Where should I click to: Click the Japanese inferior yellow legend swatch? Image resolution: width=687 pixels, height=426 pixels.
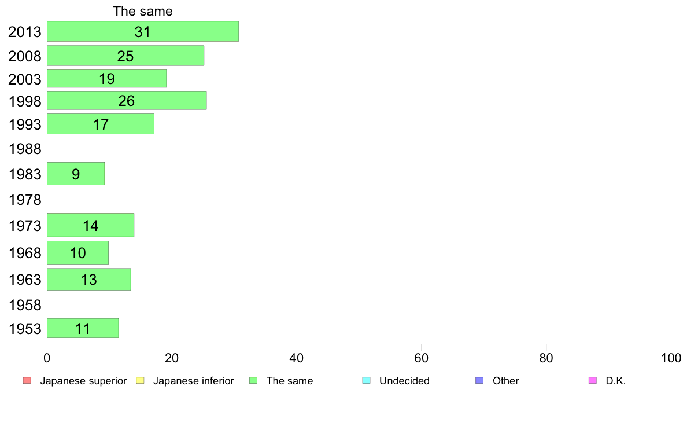[140, 380]
